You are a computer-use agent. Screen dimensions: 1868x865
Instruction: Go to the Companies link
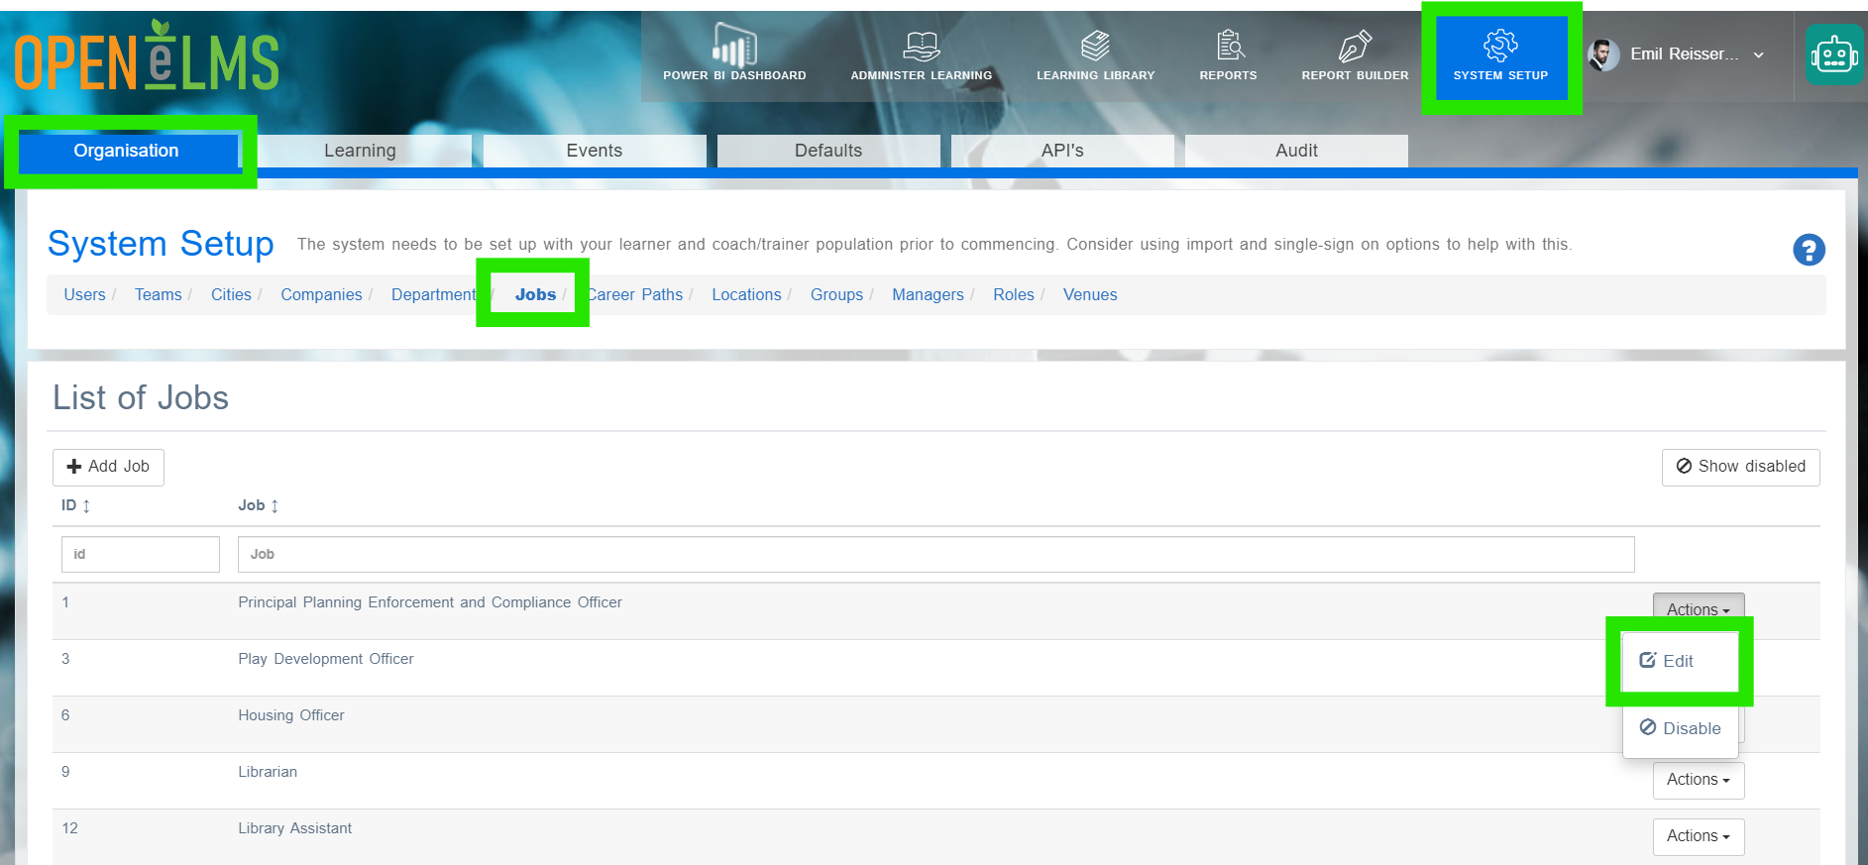click(x=321, y=294)
